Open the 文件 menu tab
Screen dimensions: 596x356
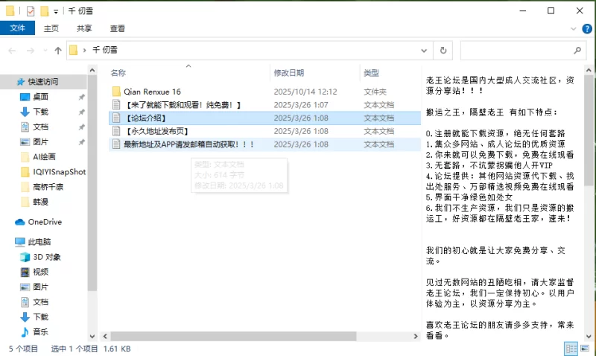point(16,28)
